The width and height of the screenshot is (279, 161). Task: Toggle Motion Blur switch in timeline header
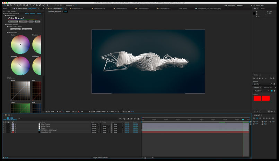coord(135,119)
